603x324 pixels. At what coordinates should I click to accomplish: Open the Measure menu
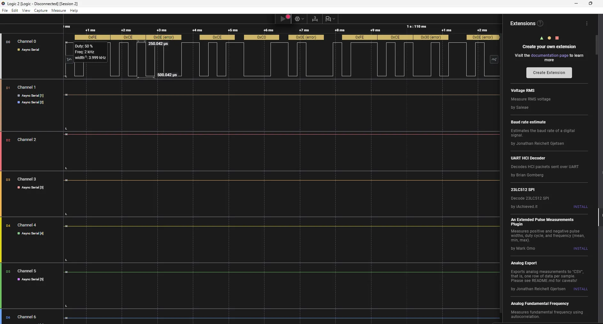(x=58, y=11)
